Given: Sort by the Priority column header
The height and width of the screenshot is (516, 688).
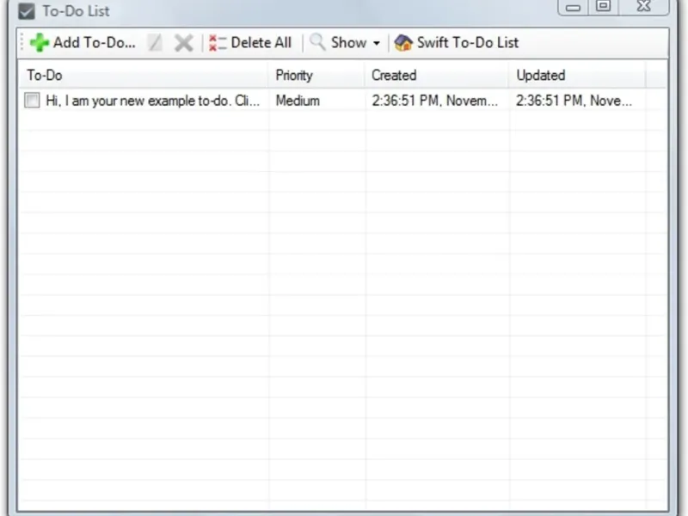Looking at the screenshot, I should (316, 75).
